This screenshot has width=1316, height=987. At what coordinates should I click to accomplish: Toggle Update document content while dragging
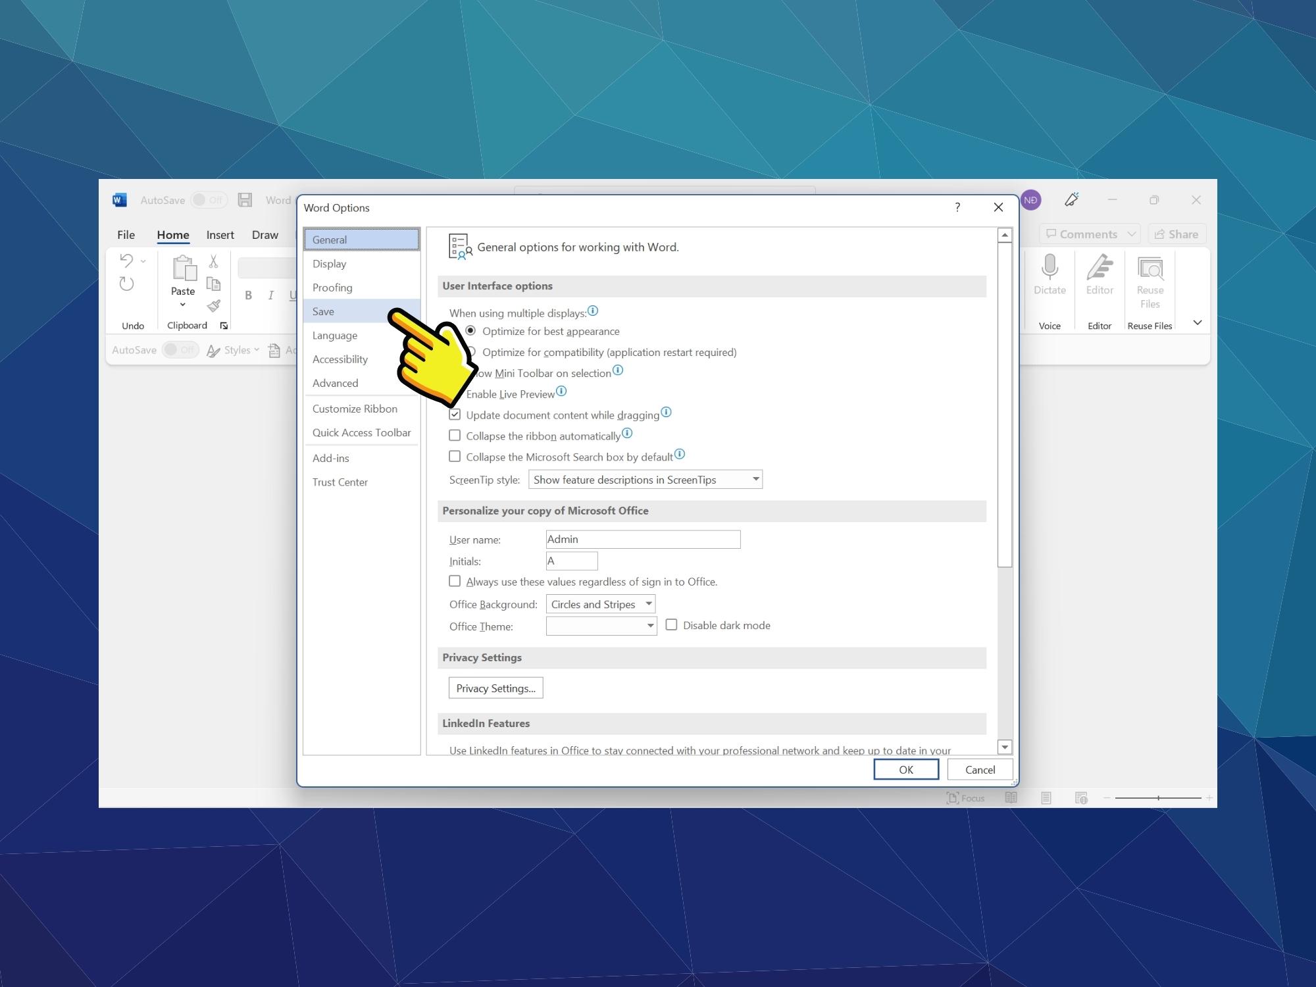click(455, 415)
